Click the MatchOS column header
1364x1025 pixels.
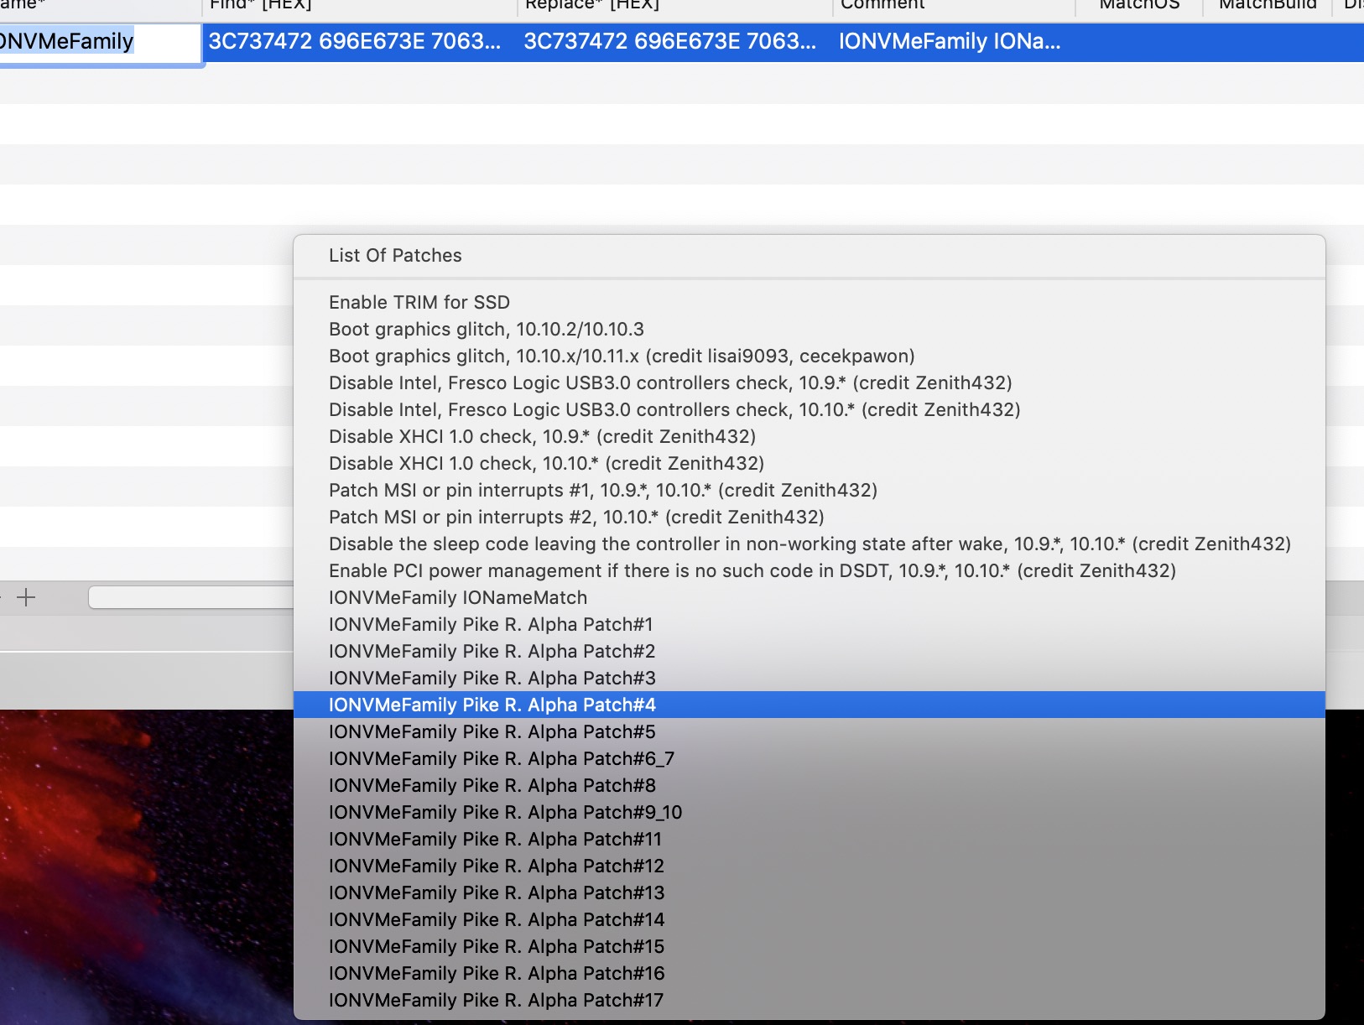(x=1138, y=5)
